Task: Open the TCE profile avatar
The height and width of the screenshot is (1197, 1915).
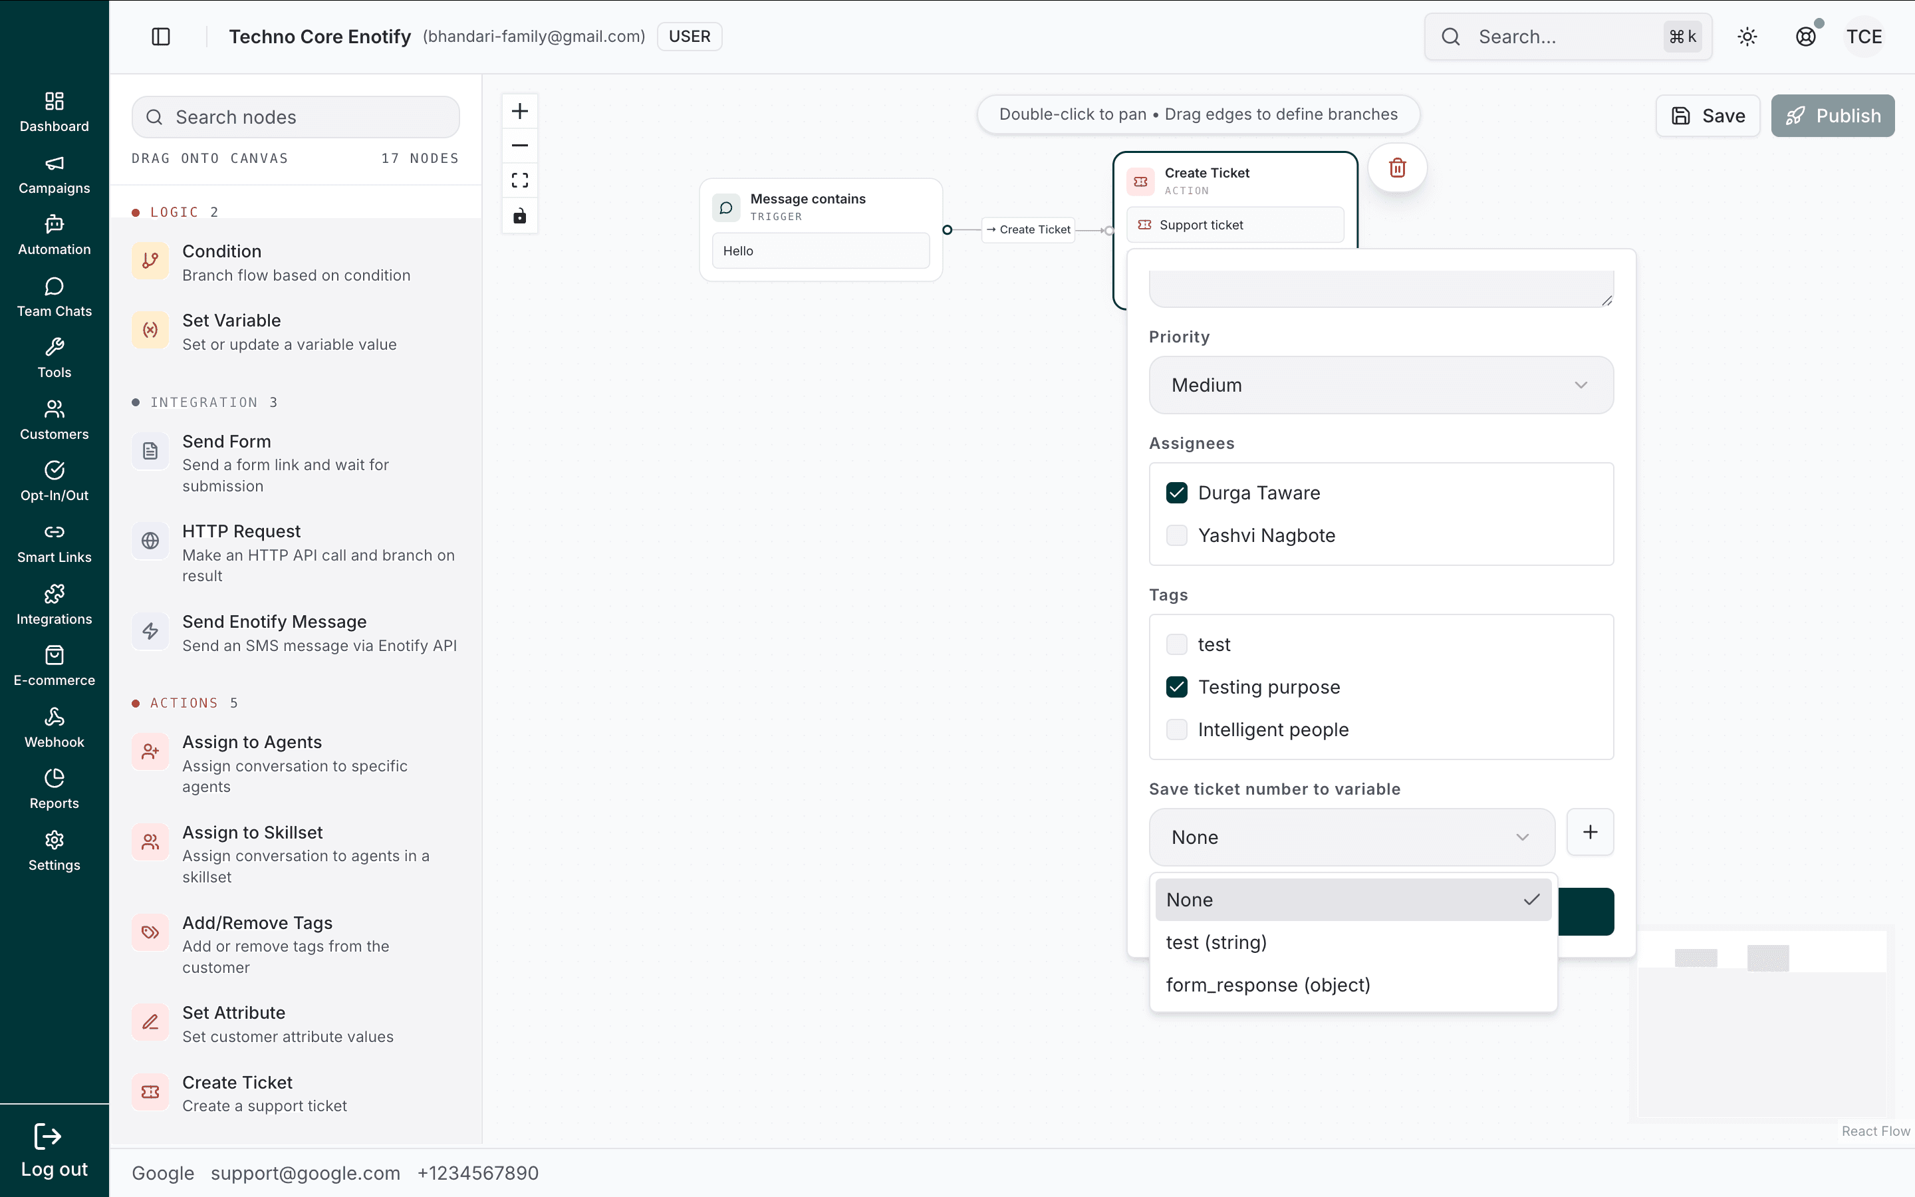Action: coord(1864,37)
